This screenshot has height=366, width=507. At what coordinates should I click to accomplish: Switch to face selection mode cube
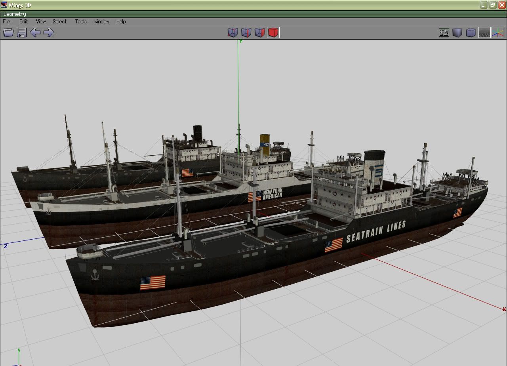point(260,32)
